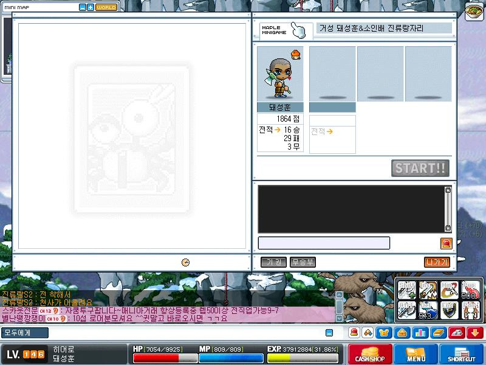Click the megaphone icon in the bottom bar
The image size is (486, 365).
coord(368,333)
